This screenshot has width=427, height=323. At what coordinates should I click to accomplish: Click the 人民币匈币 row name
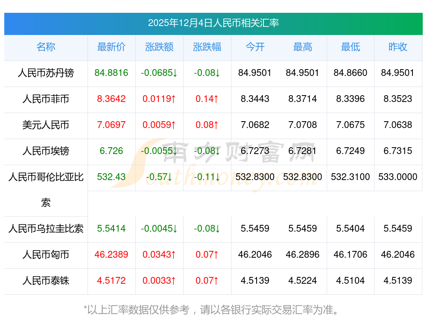click(x=46, y=255)
